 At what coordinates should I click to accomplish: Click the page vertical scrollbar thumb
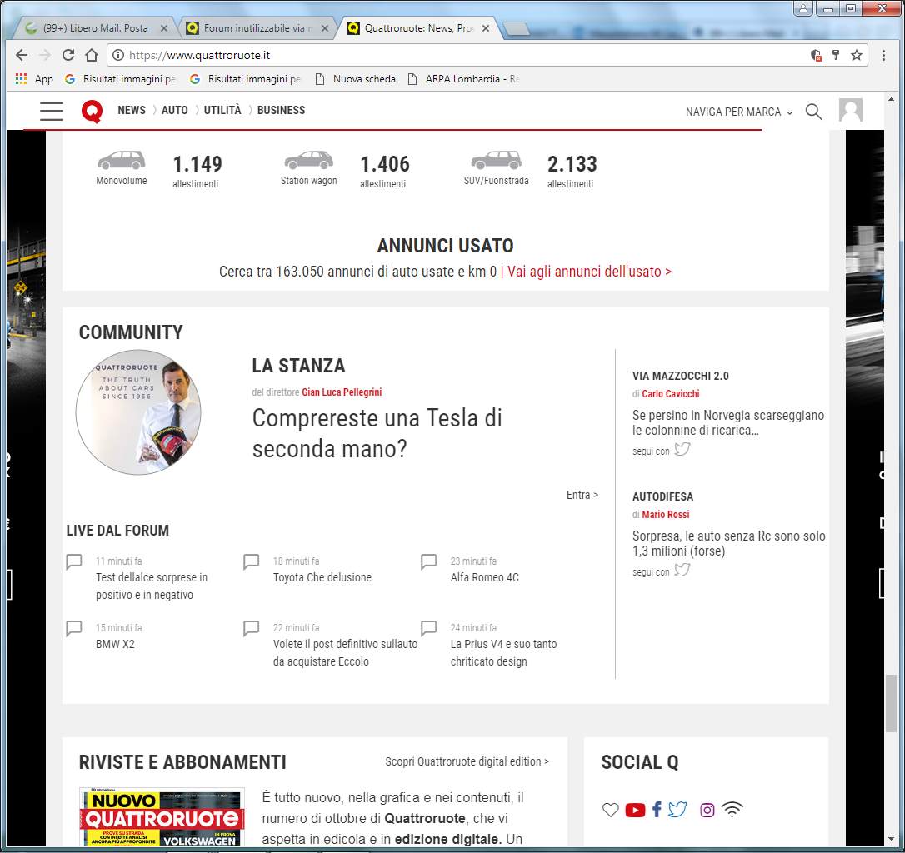coord(891,703)
